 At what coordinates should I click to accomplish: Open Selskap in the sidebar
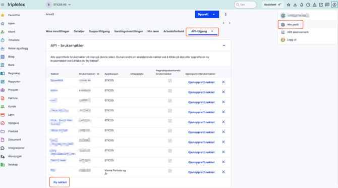(x=13, y=165)
